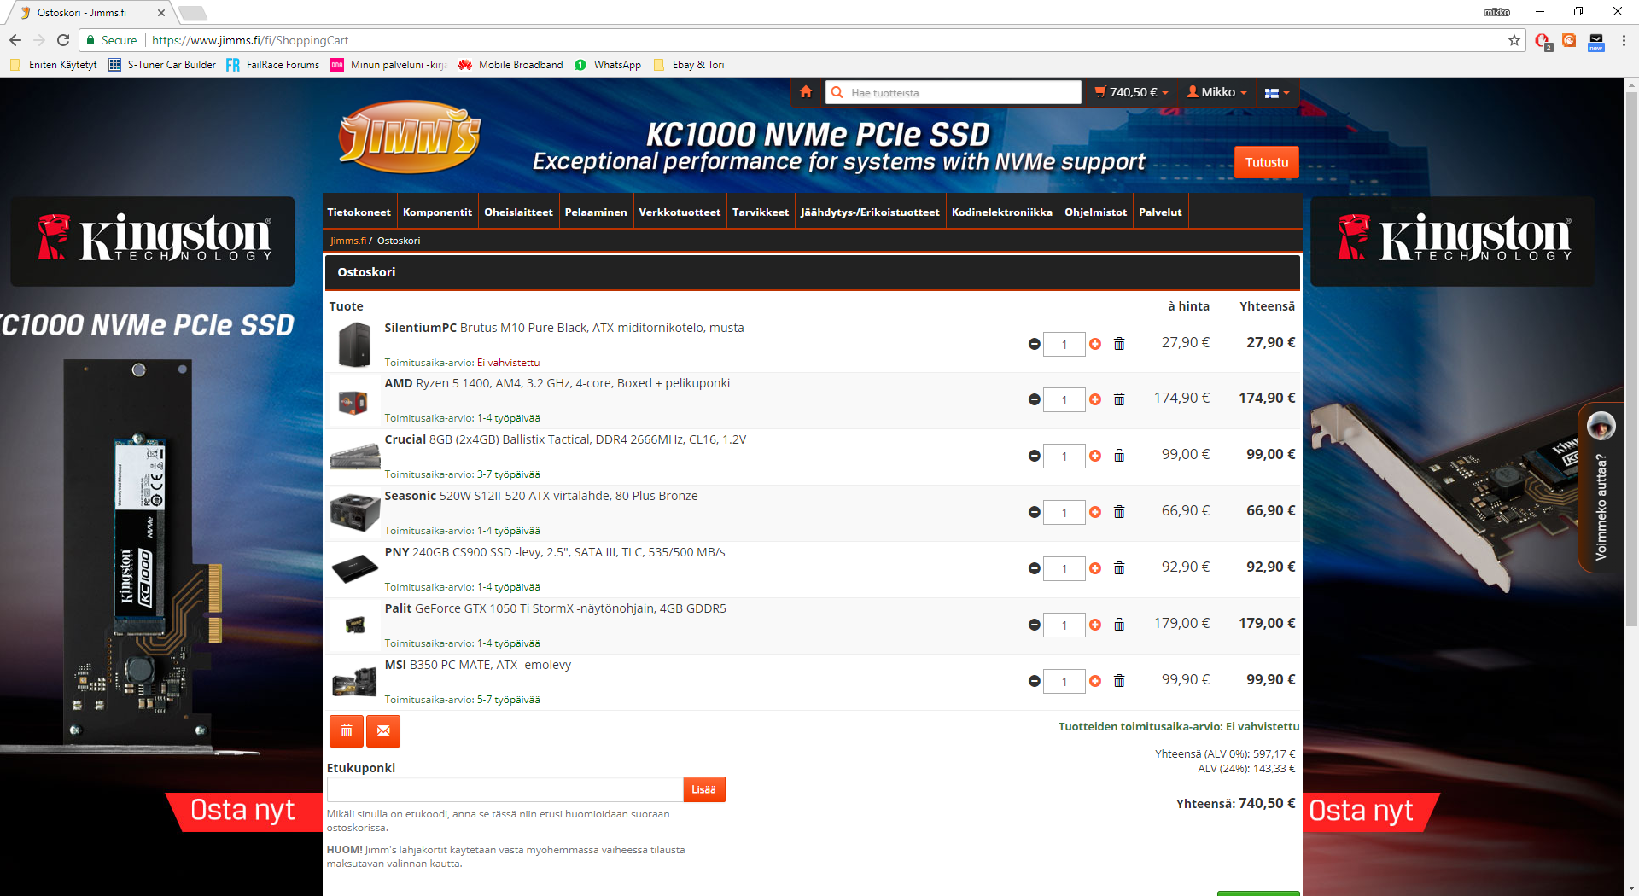The height and width of the screenshot is (896, 1639).
Task: Expand the 740,50 € cart dropdown
Action: tap(1132, 92)
